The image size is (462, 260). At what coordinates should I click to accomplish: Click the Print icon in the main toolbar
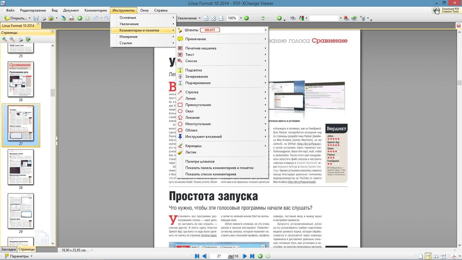(x=43, y=18)
